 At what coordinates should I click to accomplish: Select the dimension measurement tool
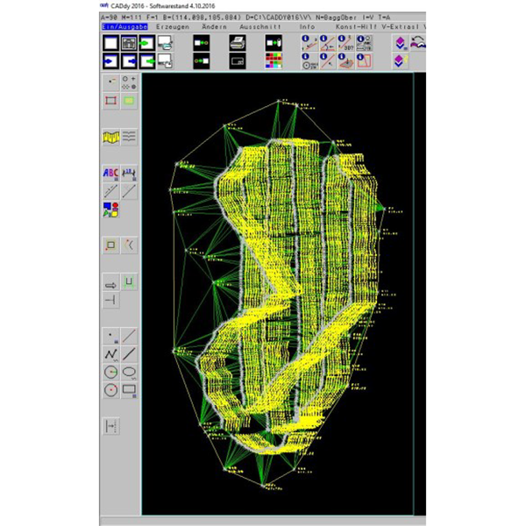(x=129, y=173)
